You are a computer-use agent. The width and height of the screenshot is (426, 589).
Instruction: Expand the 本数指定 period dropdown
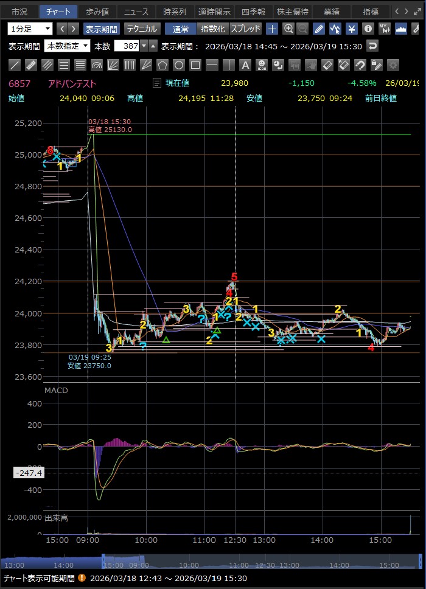click(67, 46)
